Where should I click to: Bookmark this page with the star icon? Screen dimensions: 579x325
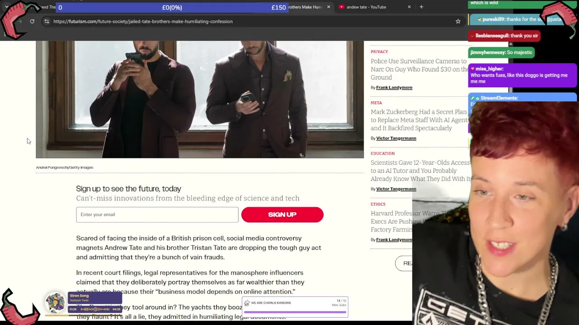click(458, 21)
